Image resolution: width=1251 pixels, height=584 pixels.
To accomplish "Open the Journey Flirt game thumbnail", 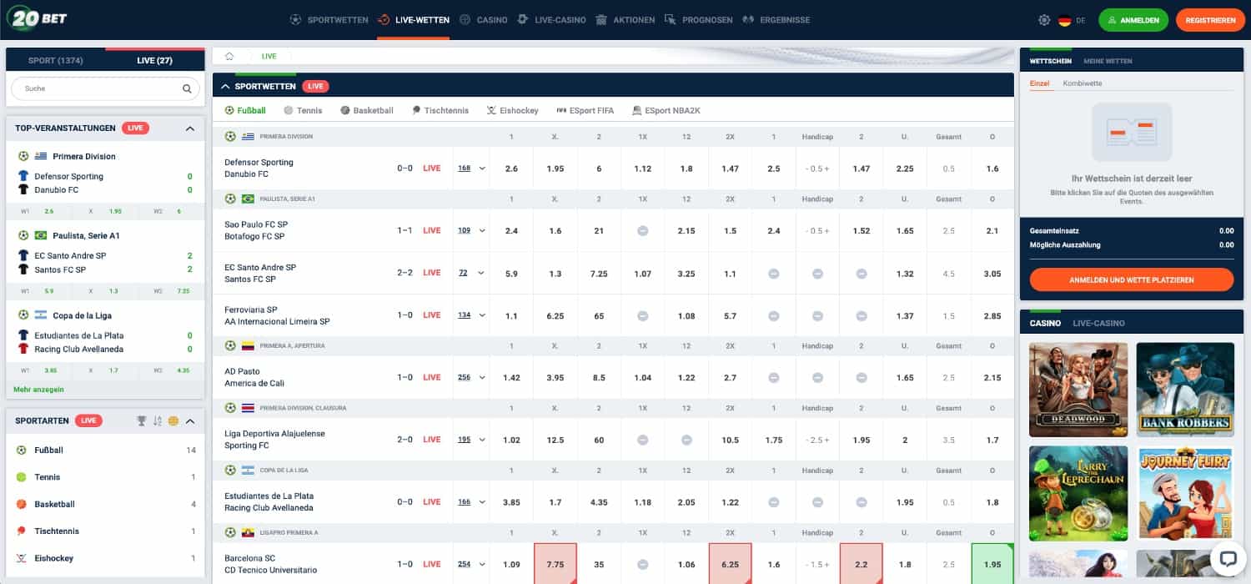I will point(1185,493).
